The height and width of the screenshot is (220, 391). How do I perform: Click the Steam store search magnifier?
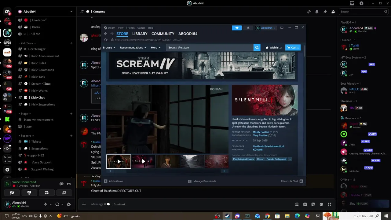257,47
